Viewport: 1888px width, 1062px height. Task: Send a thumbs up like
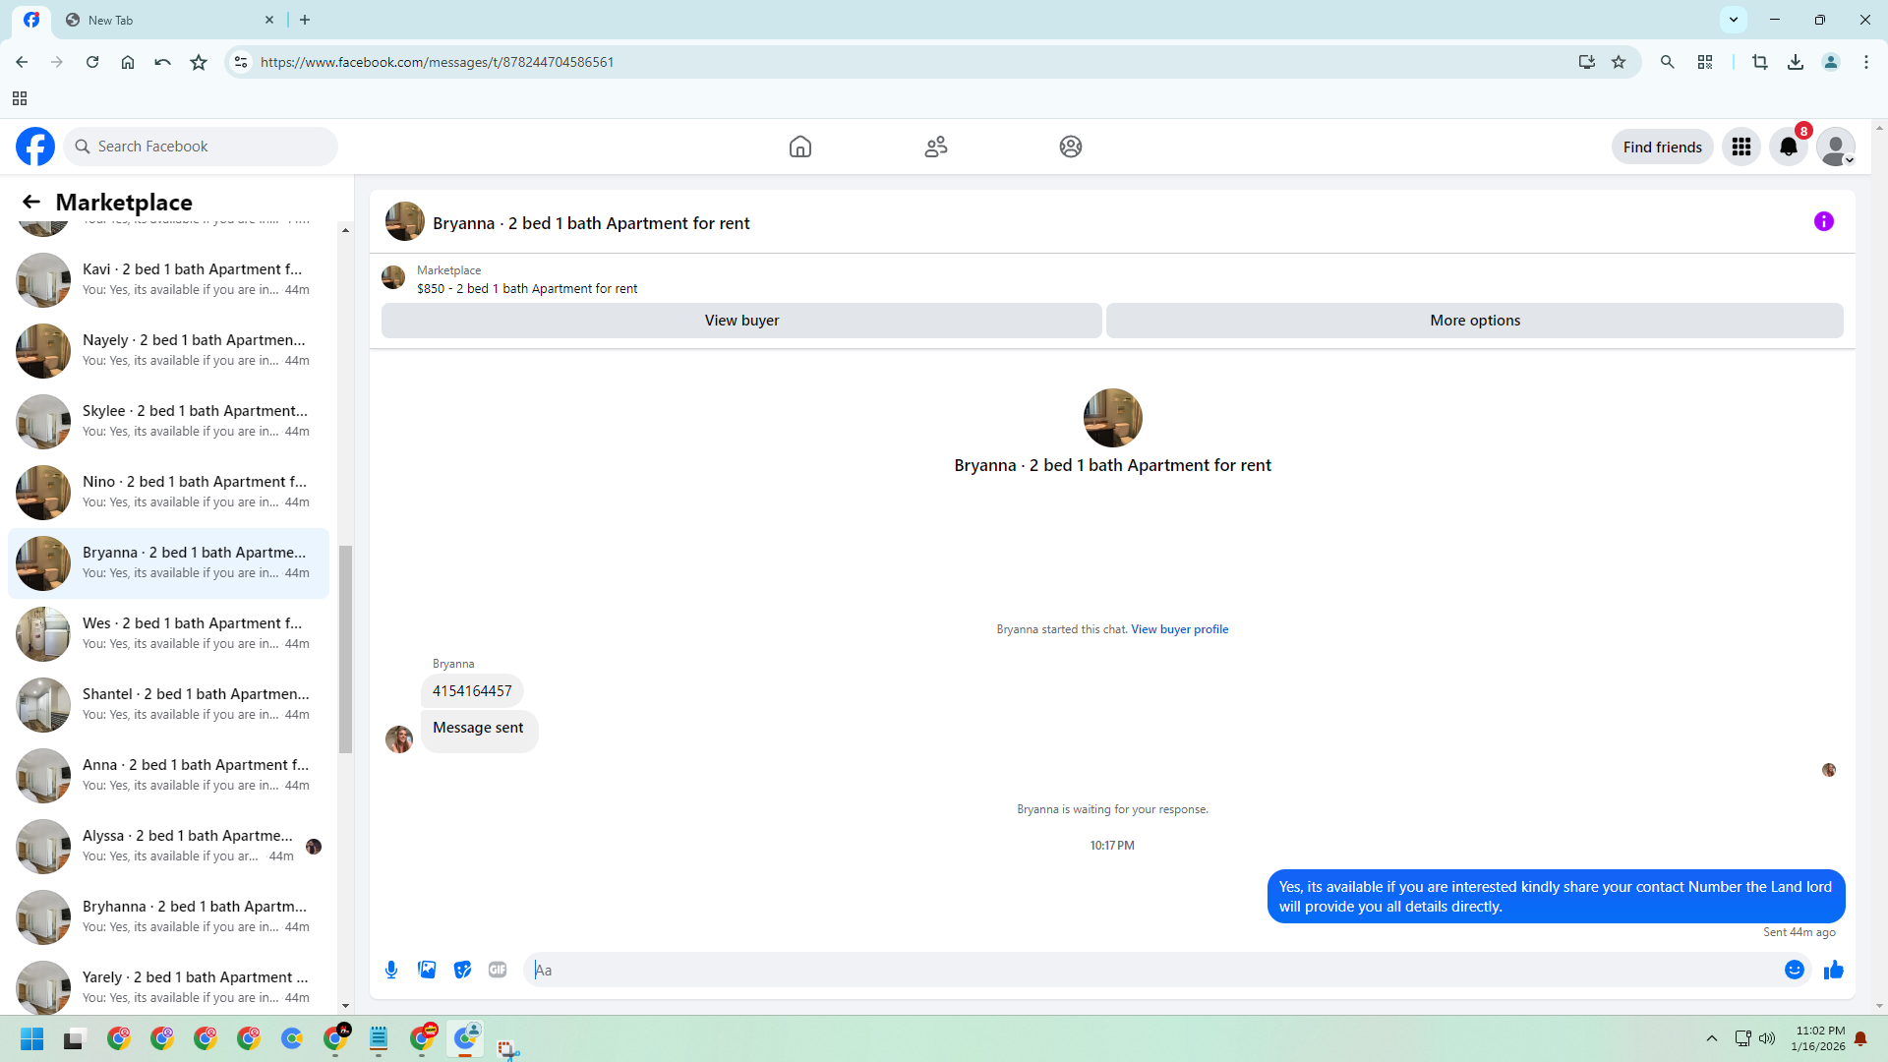coord(1833,970)
